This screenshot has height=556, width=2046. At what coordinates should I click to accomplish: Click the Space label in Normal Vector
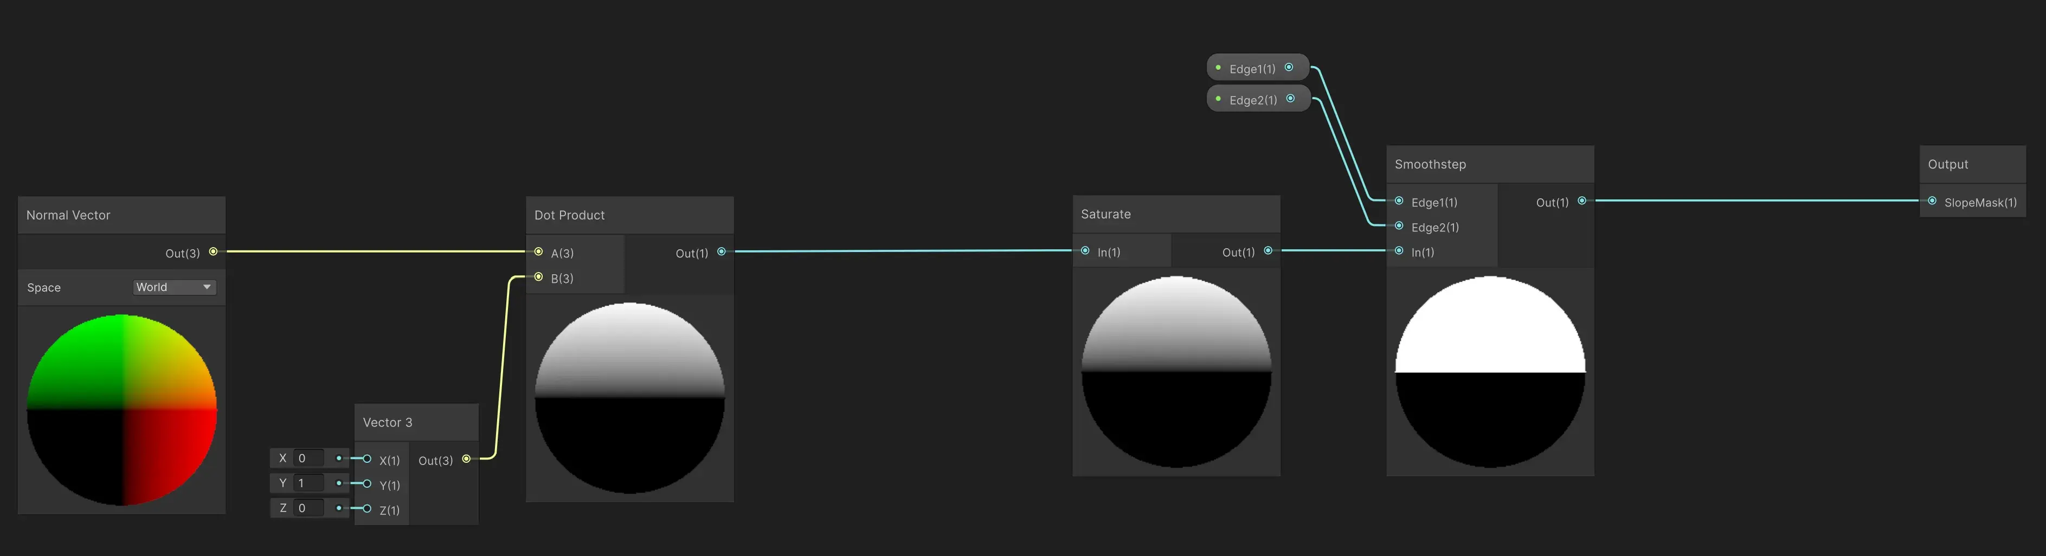tap(44, 288)
